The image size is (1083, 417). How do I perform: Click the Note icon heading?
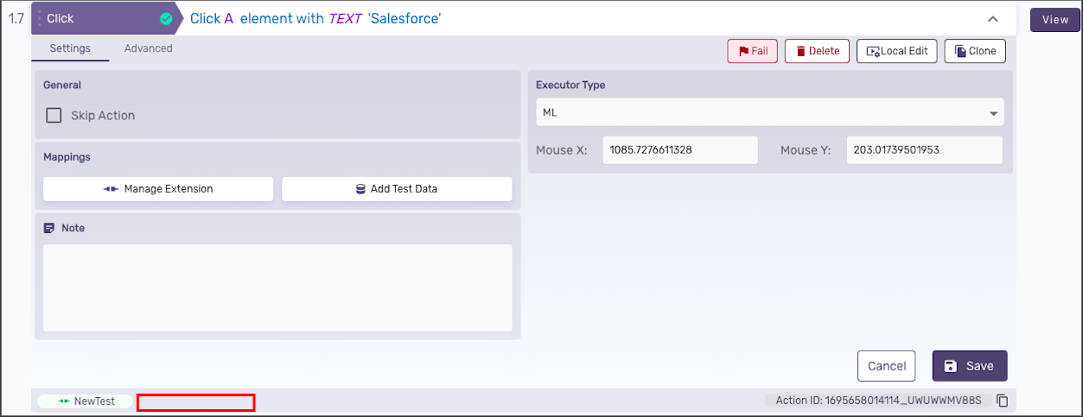point(49,228)
